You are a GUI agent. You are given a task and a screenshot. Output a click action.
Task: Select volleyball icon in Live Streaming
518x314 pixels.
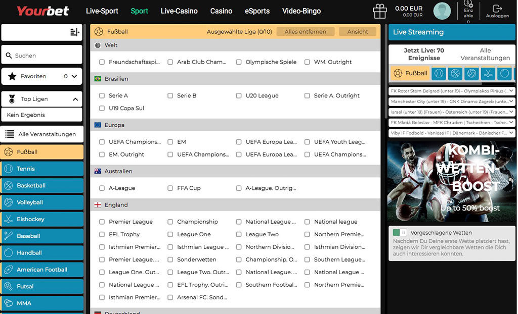pyautogui.click(x=471, y=73)
